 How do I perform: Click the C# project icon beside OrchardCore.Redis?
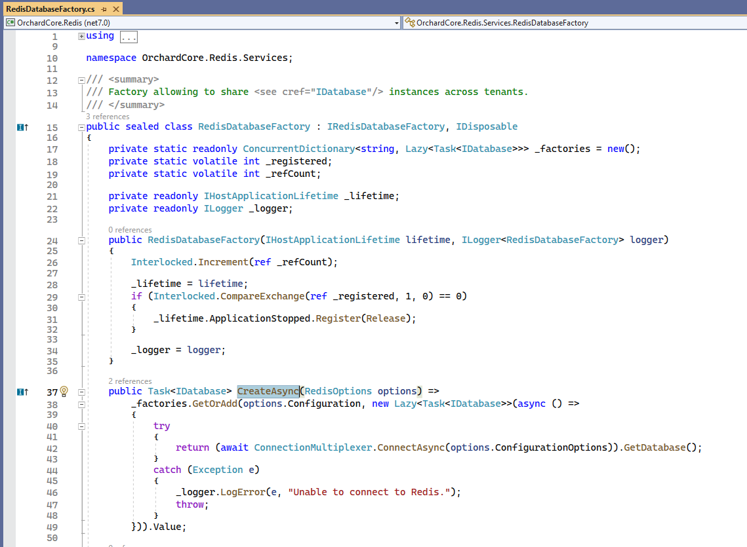coord(10,22)
